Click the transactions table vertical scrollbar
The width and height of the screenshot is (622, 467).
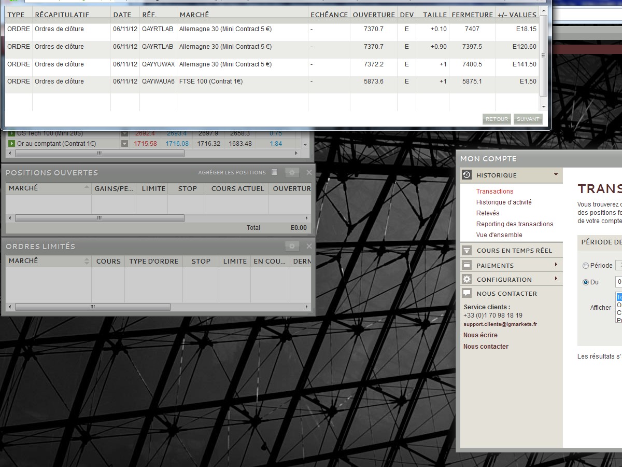pyautogui.click(x=543, y=55)
